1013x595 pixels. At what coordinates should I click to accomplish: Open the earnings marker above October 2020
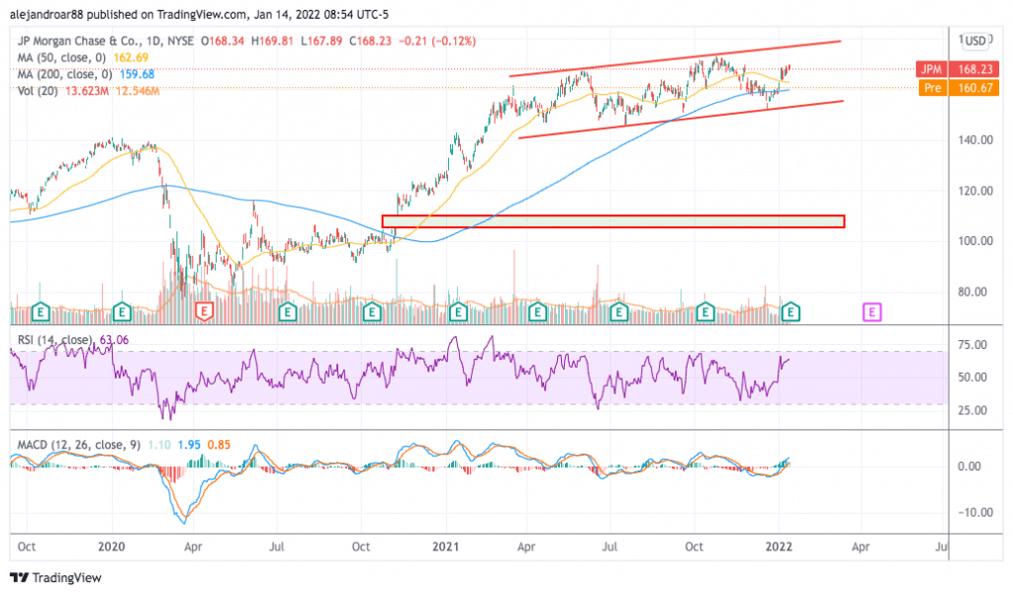point(372,312)
